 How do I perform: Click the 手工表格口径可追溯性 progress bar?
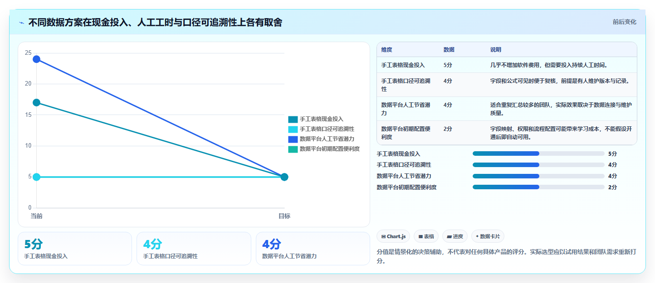[538, 165]
